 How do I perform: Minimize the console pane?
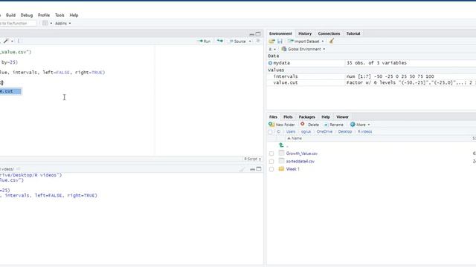pyautogui.click(x=252, y=169)
